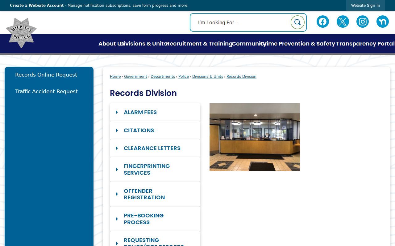Open Traffic Accident Request sidebar link
Image resolution: width=395 pixels, height=246 pixels.
pos(46,91)
